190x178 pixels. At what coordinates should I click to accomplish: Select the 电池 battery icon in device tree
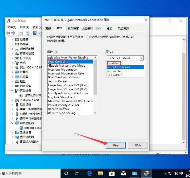(17, 63)
